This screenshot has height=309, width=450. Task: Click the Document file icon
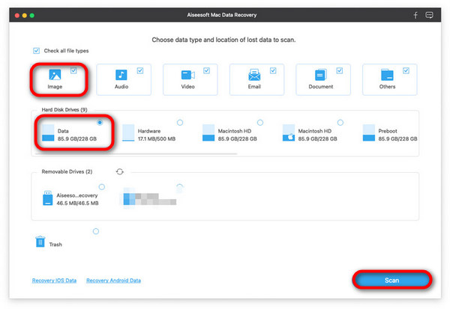(320, 75)
